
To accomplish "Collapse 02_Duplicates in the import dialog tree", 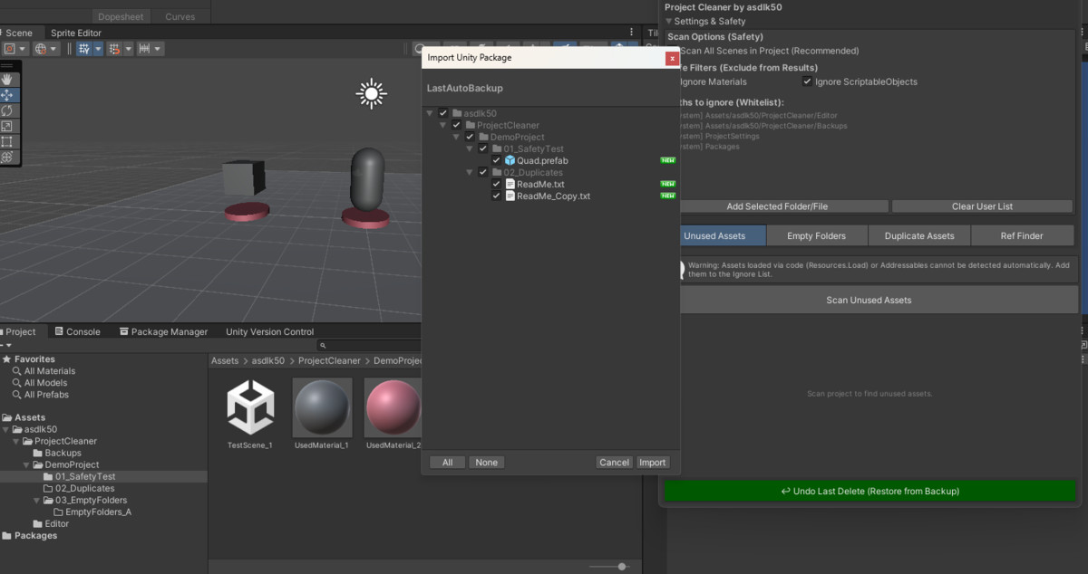I will click(470, 172).
